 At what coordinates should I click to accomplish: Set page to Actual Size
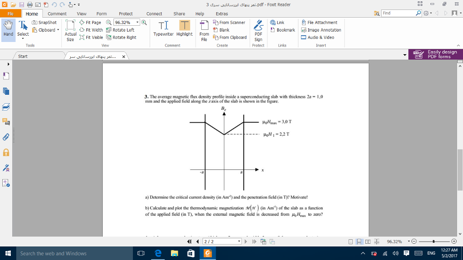click(70, 30)
